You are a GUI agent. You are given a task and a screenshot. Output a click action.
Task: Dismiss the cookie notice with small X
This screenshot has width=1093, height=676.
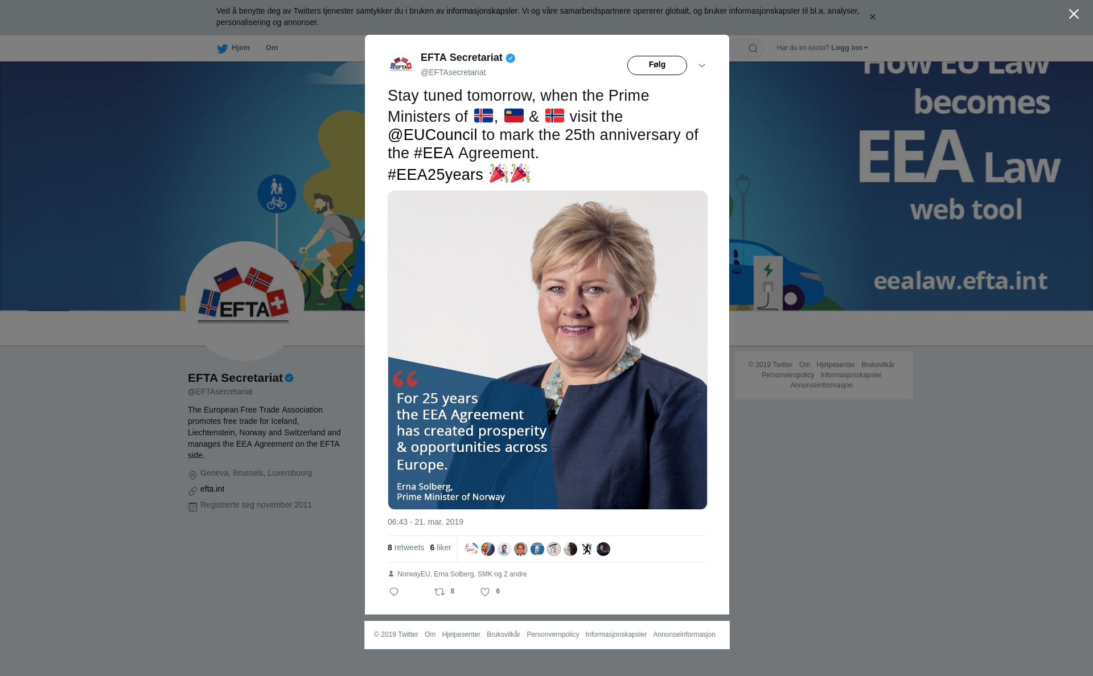pos(872,17)
